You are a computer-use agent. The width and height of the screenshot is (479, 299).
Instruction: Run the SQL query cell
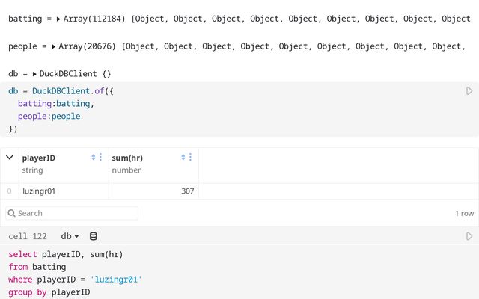pos(469,236)
